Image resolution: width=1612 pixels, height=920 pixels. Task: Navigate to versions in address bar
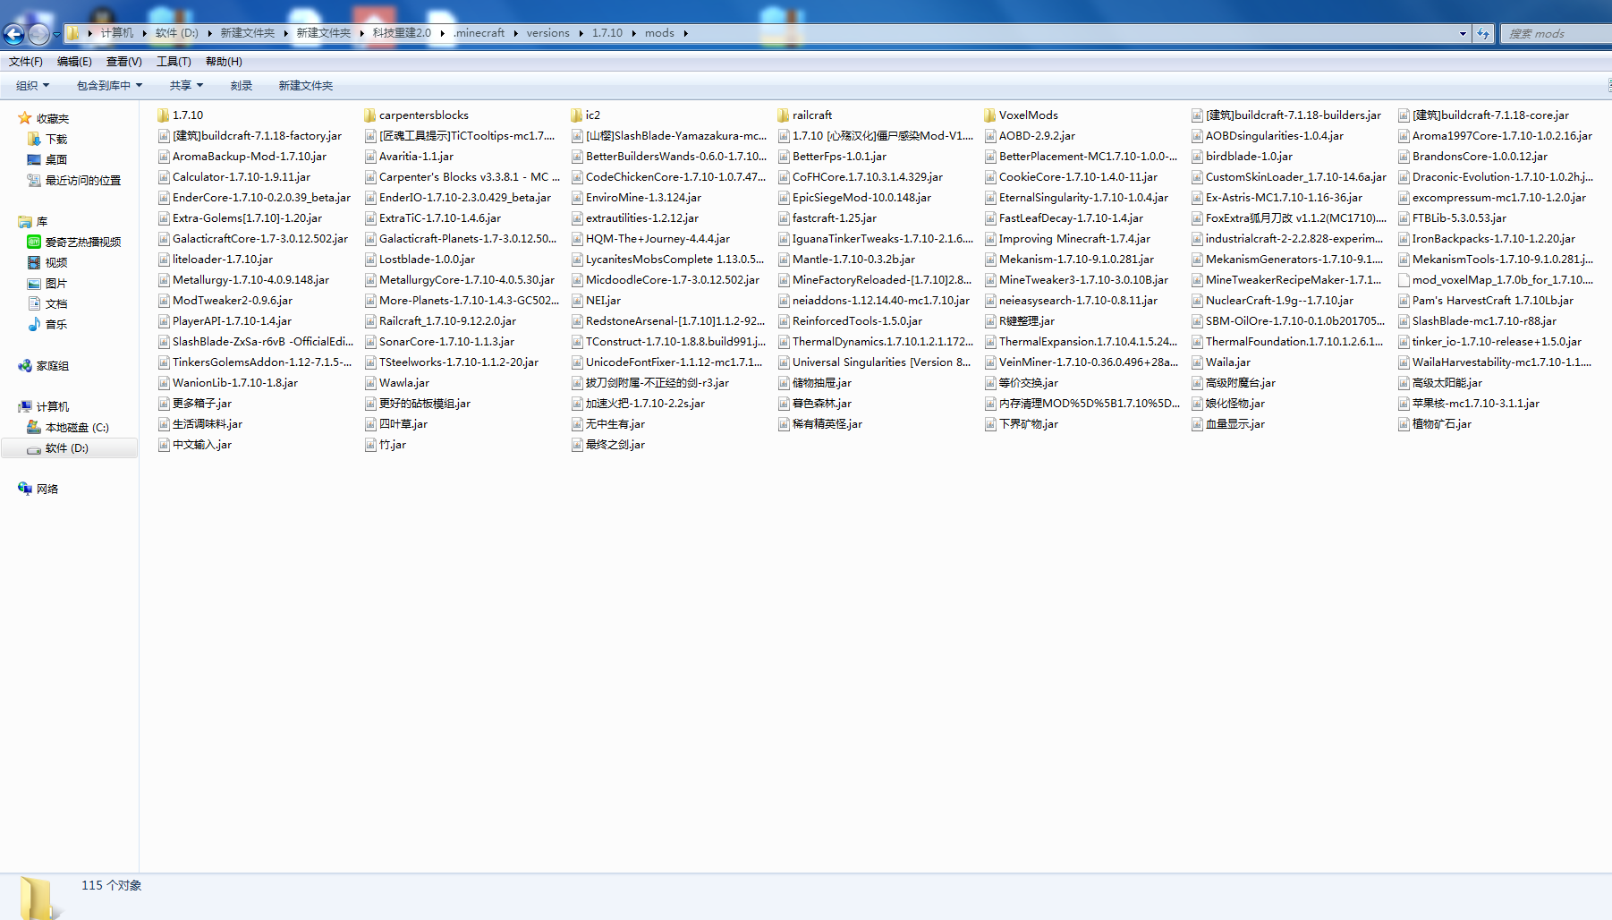tap(547, 33)
